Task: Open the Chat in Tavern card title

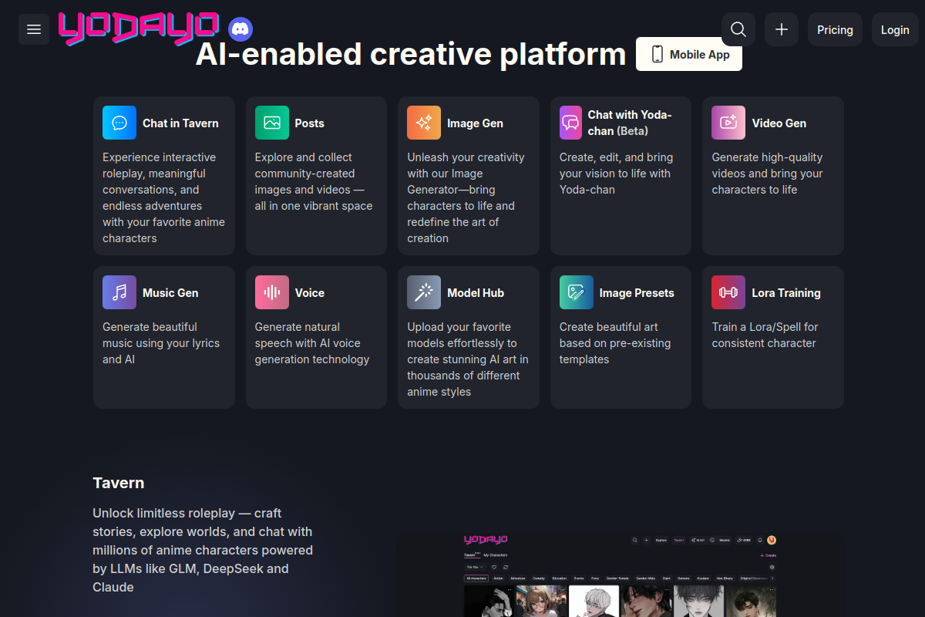Action: 180,123
